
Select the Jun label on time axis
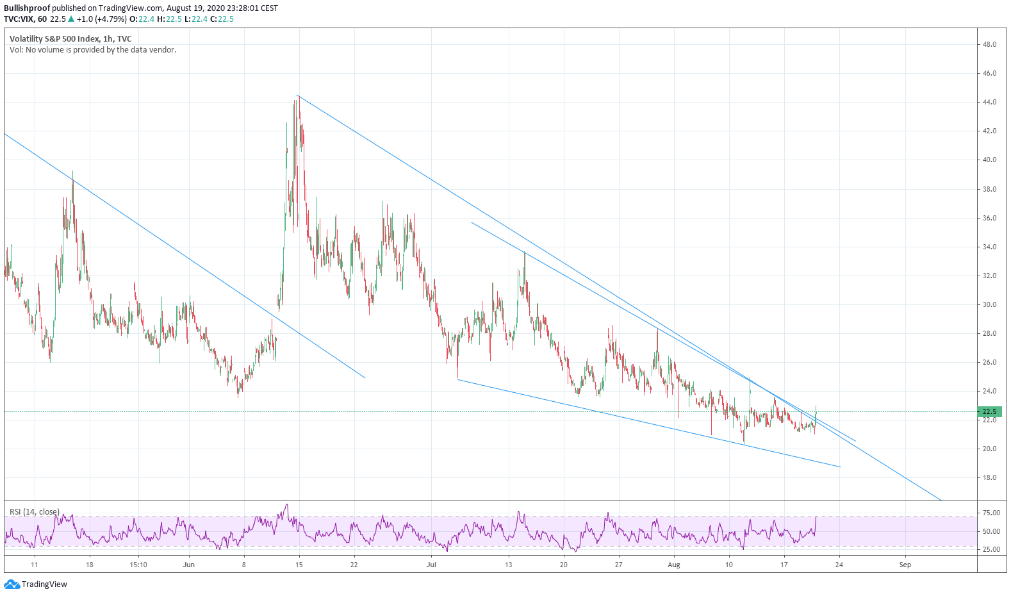click(188, 565)
